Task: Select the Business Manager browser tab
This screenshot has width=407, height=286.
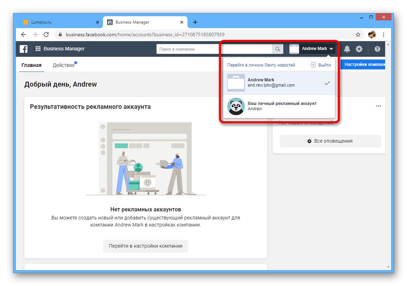Action: 145,22
